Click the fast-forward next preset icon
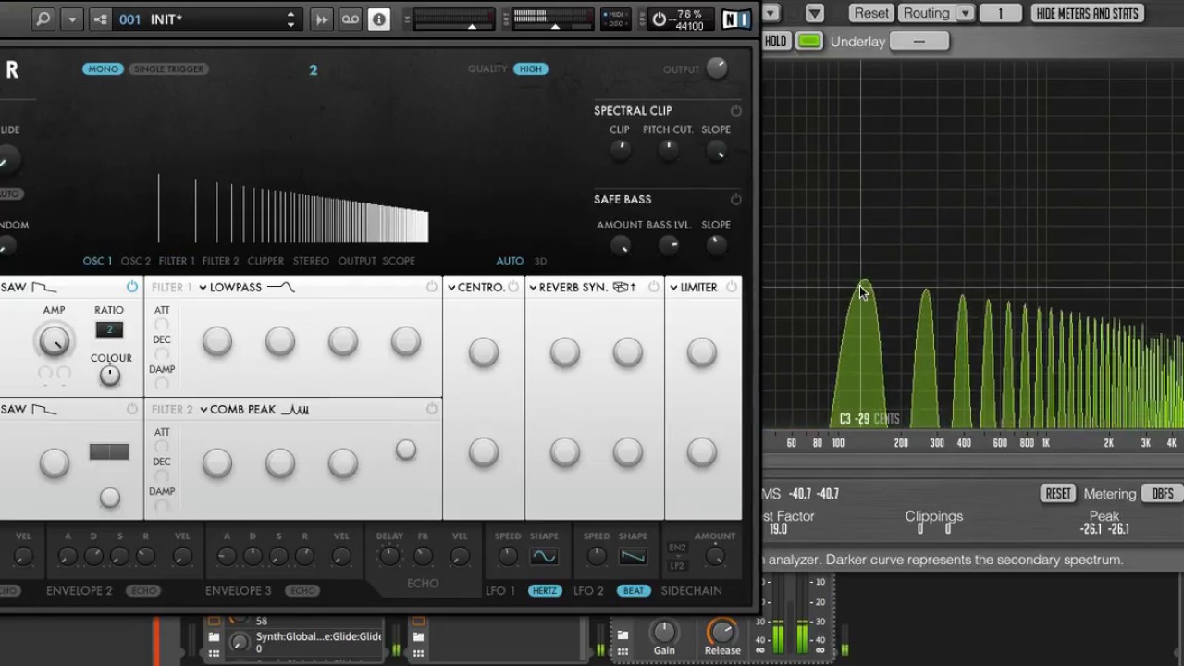 point(321,18)
